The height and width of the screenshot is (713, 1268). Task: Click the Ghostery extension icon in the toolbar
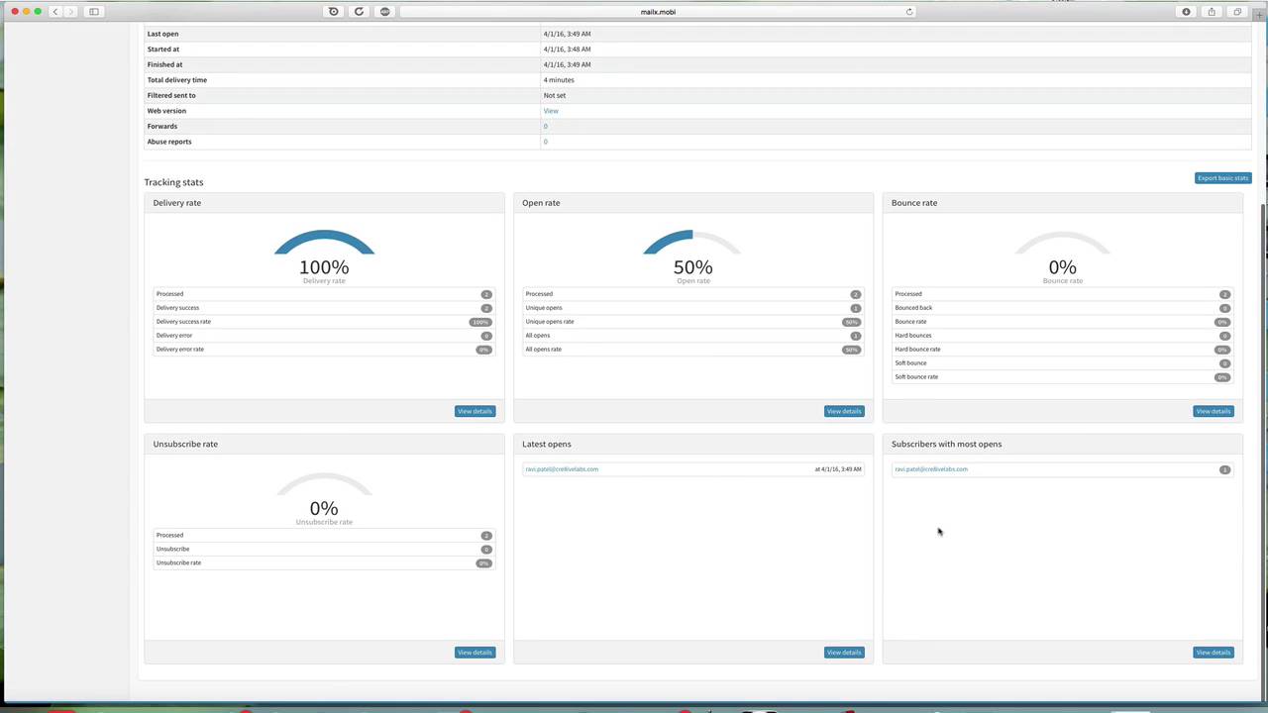pyautogui.click(x=333, y=12)
